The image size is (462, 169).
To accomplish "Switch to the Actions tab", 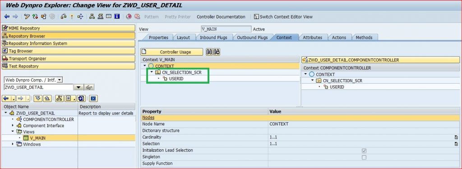I will coord(339,38).
